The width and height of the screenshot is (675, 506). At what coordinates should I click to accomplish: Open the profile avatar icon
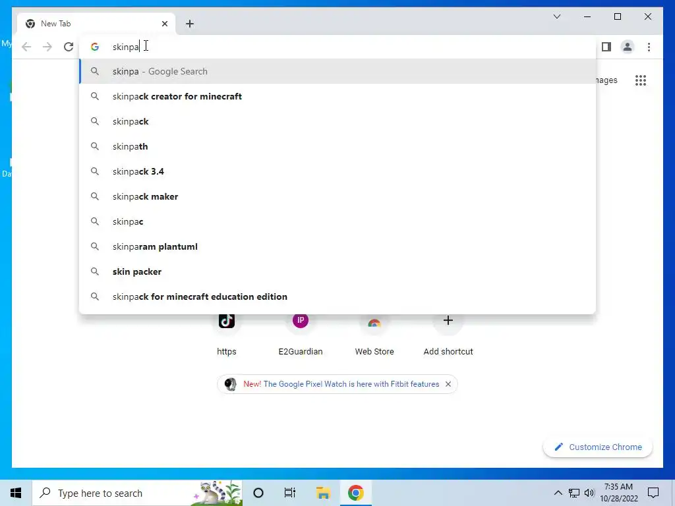click(x=628, y=47)
